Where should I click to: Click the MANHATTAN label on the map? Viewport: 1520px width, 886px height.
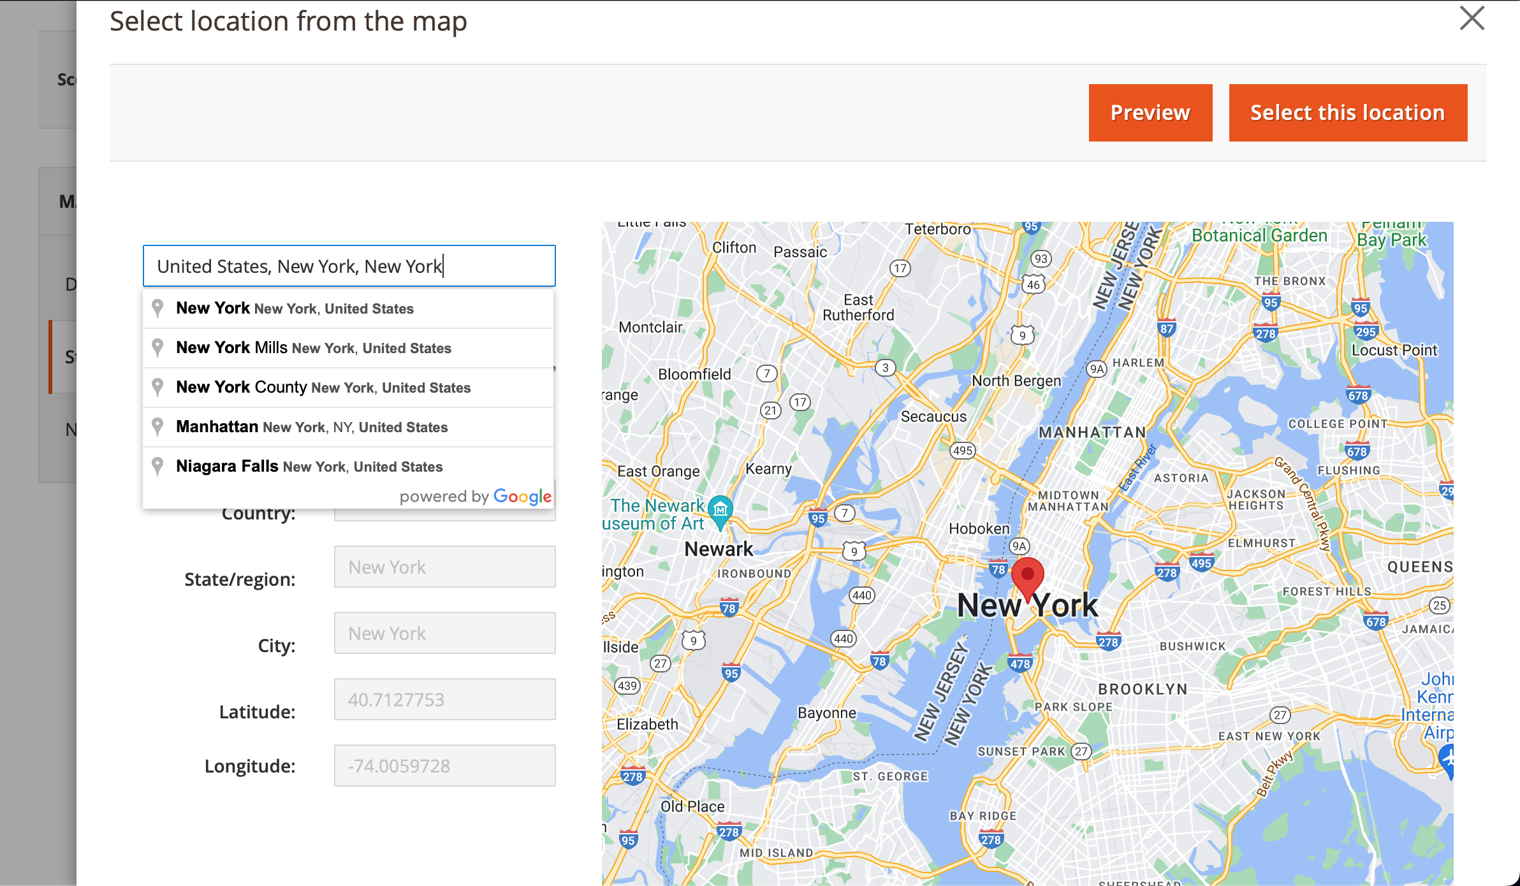coord(1093,432)
